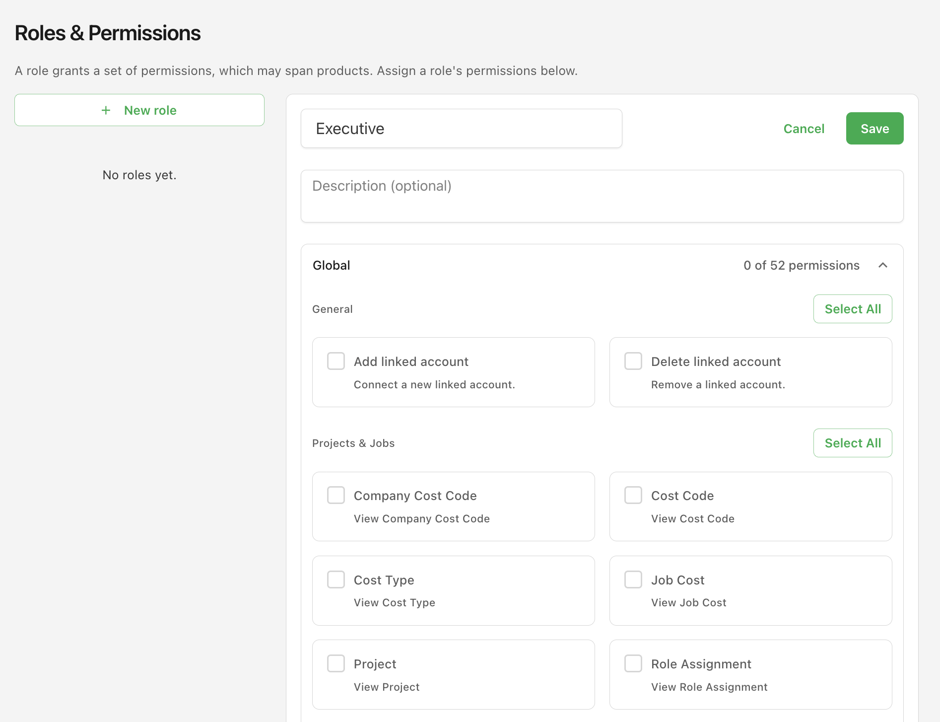Click the 'View Cost Type' description text
Screen dimensions: 940x722
click(395, 603)
